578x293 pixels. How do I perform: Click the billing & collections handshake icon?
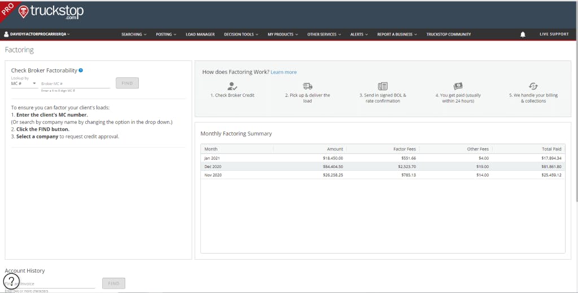pyautogui.click(x=533, y=86)
